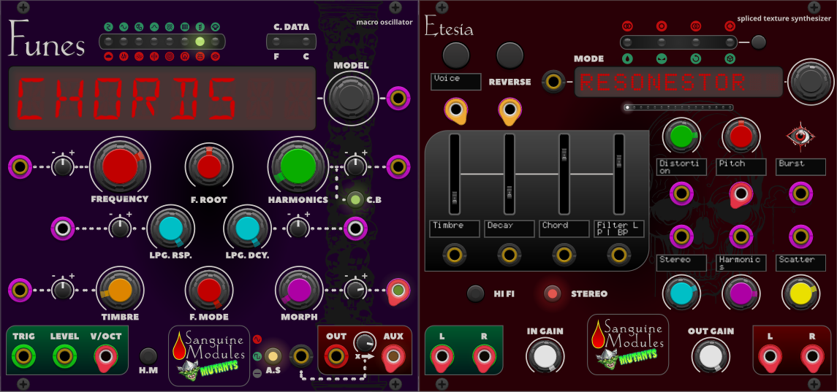Click the OUT jack on Funes
Image resolution: width=837 pixels, height=392 pixels.
(x=336, y=356)
